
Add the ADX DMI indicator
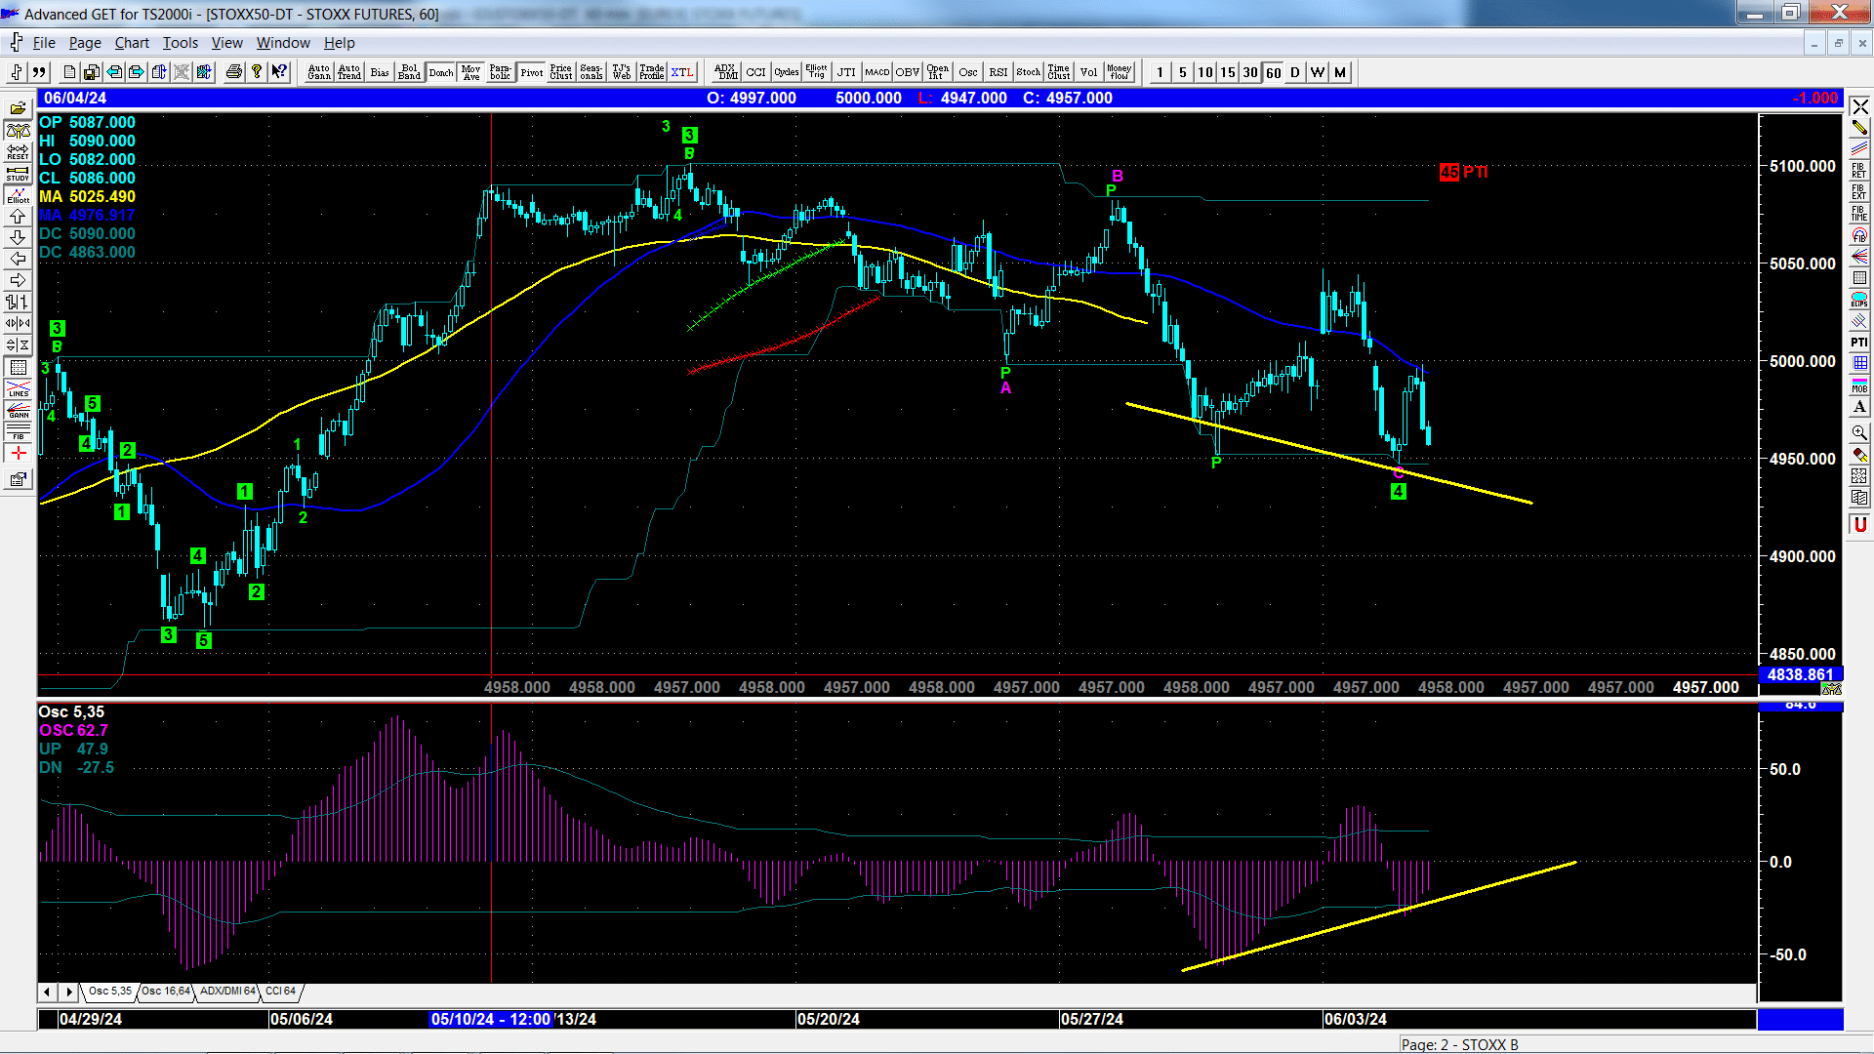coord(725,72)
